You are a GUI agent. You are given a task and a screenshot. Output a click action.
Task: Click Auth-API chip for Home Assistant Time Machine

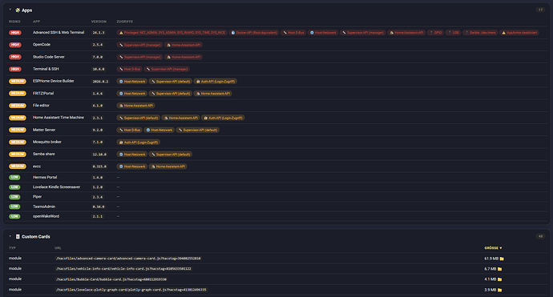pos(223,118)
